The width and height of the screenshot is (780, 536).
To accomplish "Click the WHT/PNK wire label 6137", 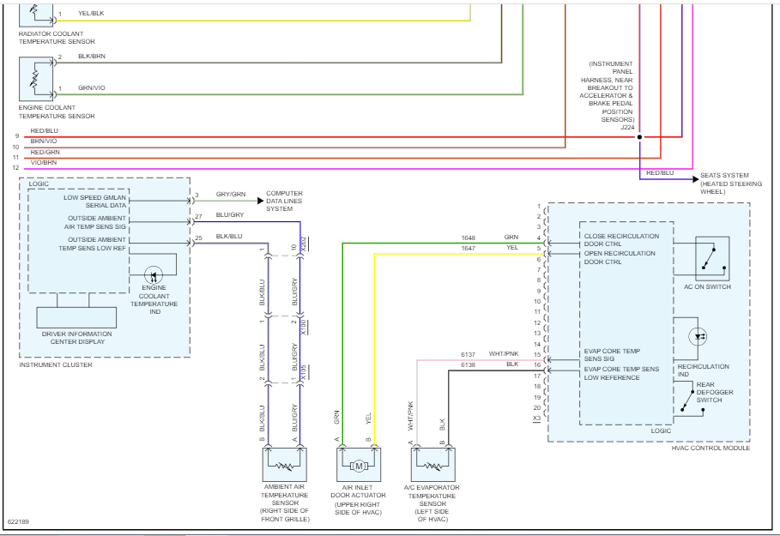I will 468,353.
